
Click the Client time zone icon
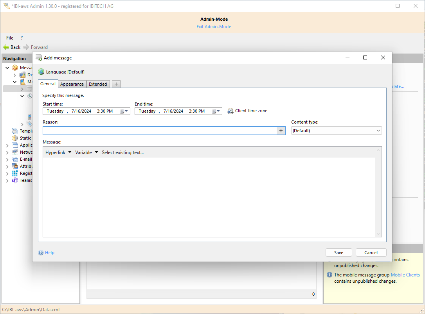(231, 111)
